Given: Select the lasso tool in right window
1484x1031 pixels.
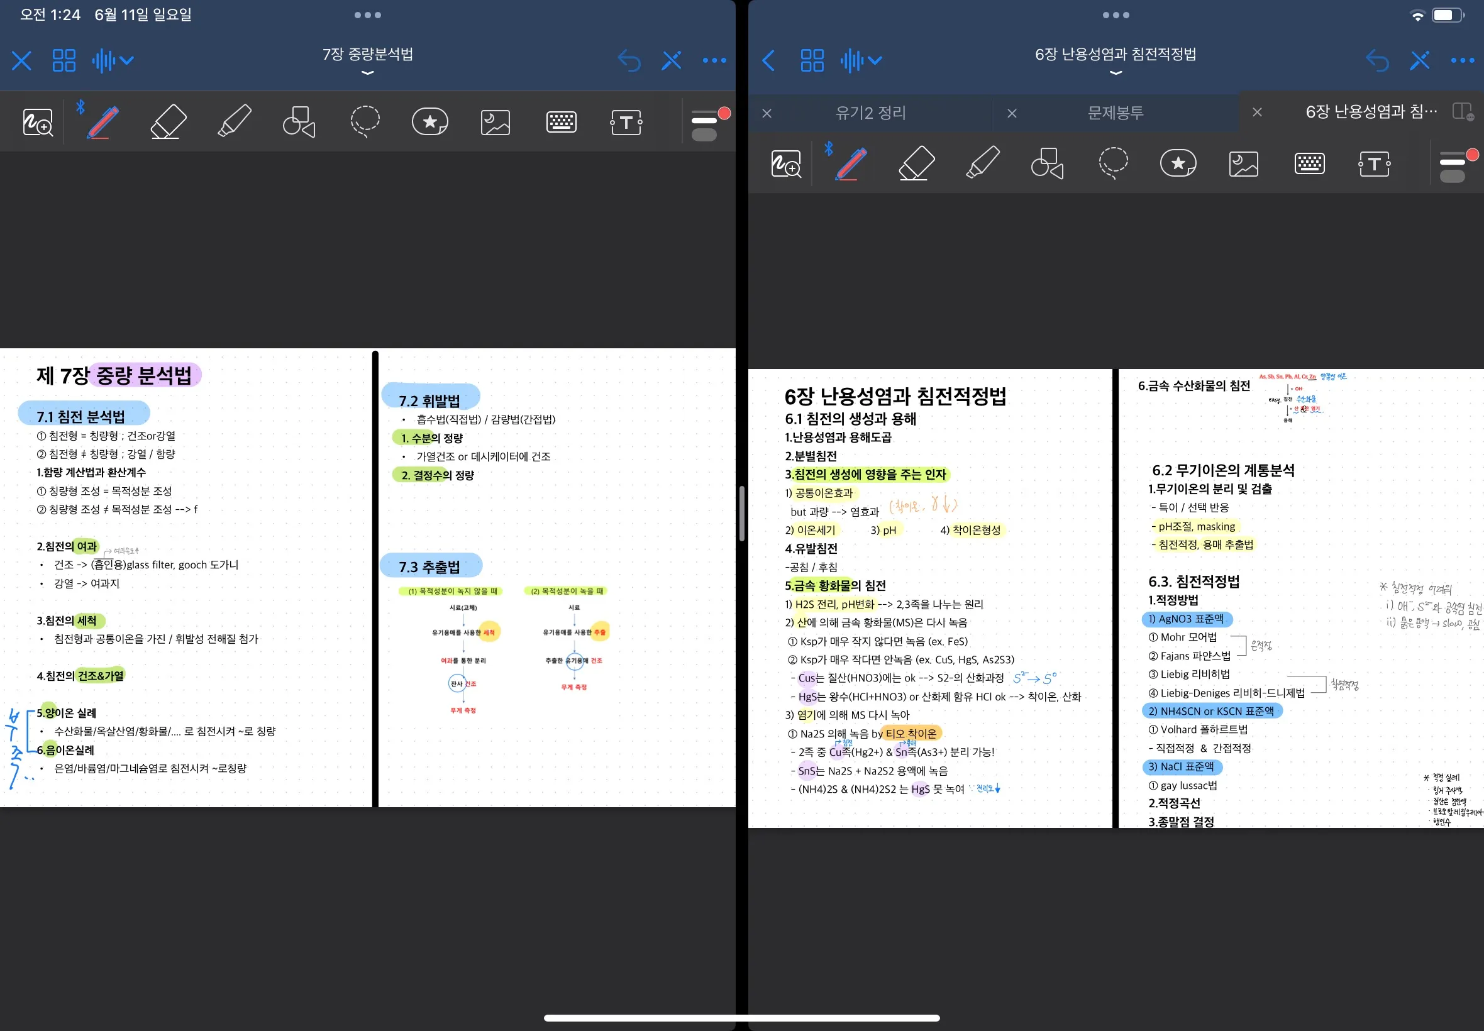Looking at the screenshot, I should click(x=1112, y=163).
